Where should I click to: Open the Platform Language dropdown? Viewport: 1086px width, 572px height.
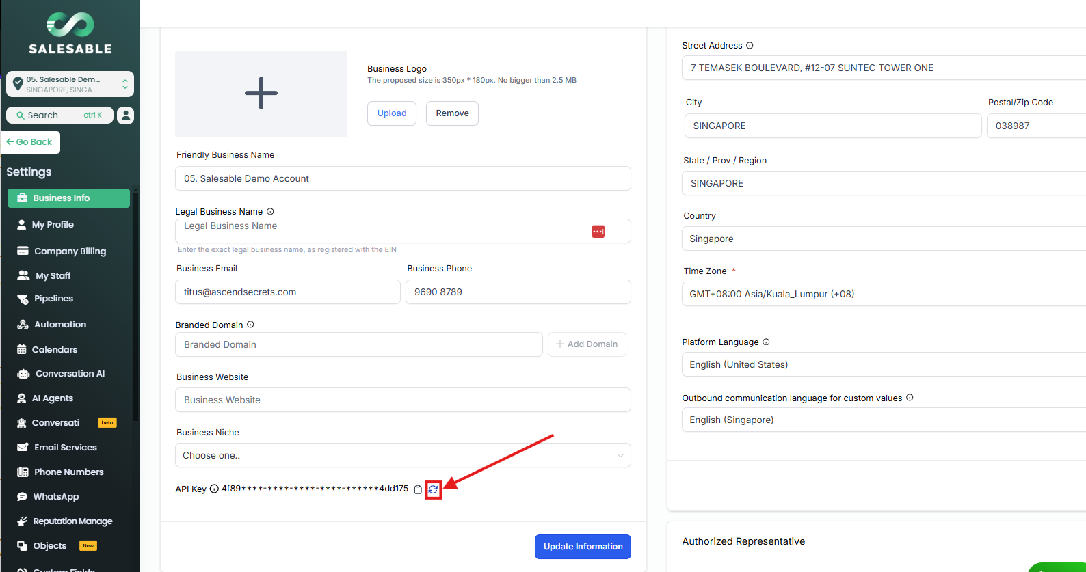(x=884, y=364)
